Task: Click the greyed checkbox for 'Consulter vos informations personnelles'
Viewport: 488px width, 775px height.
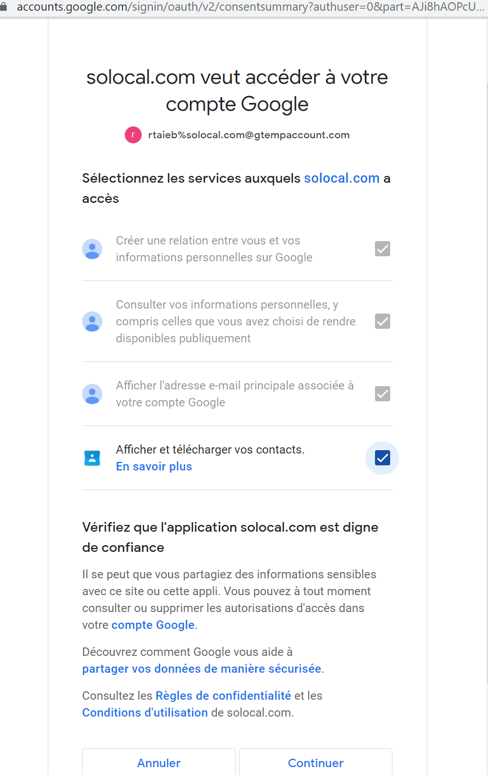Action: [x=382, y=321]
